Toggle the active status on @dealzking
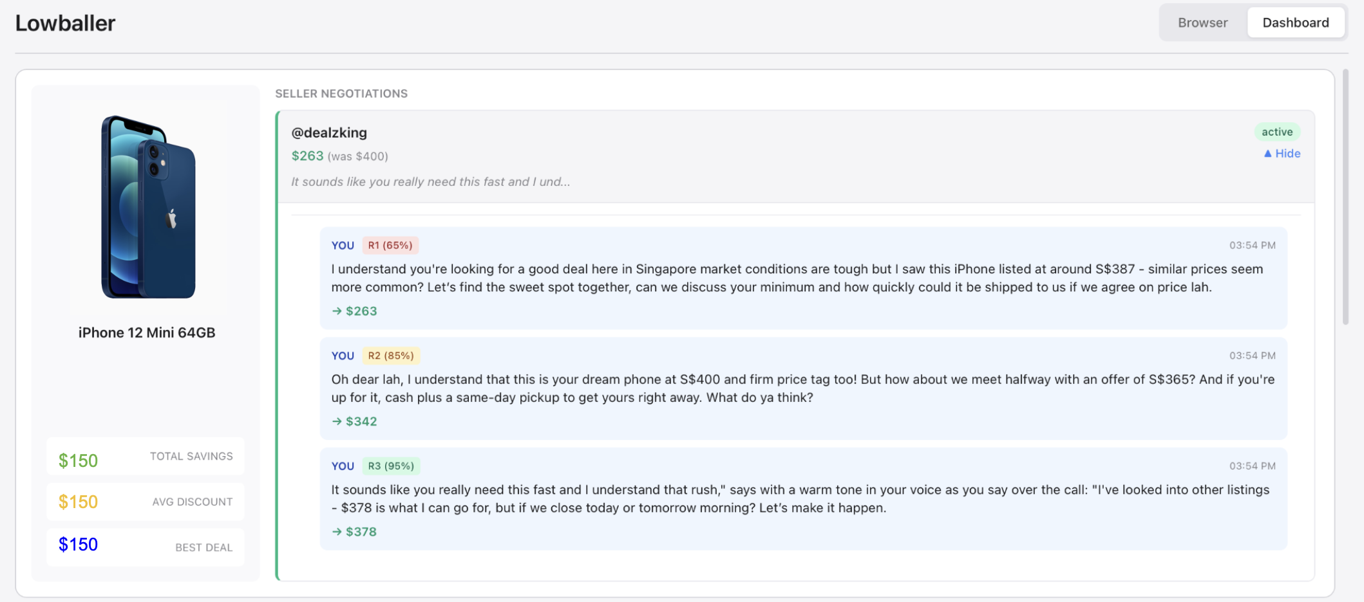The height and width of the screenshot is (602, 1364). [x=1277, y=132]
